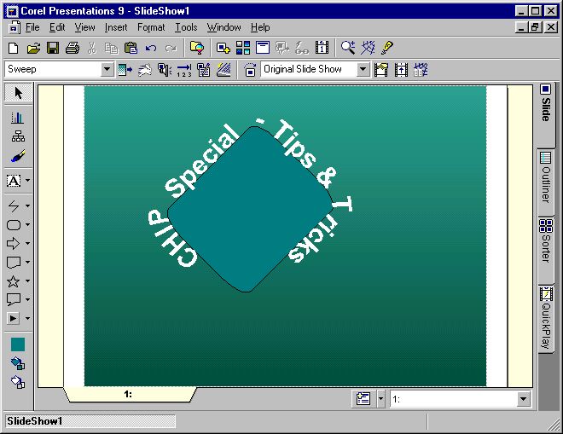Click the SlideShow1 status bar field
Viewport: 563px width, 434px height.
(90, 421)
